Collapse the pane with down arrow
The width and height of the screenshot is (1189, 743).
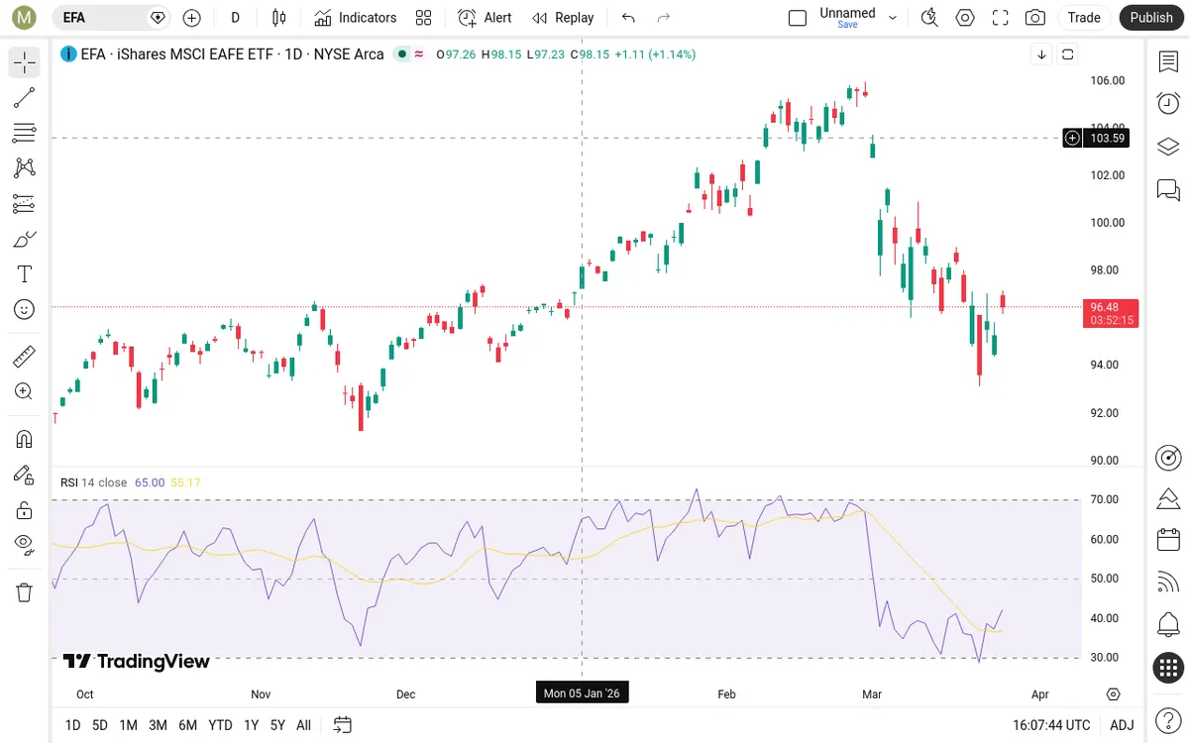(1041, 54)
